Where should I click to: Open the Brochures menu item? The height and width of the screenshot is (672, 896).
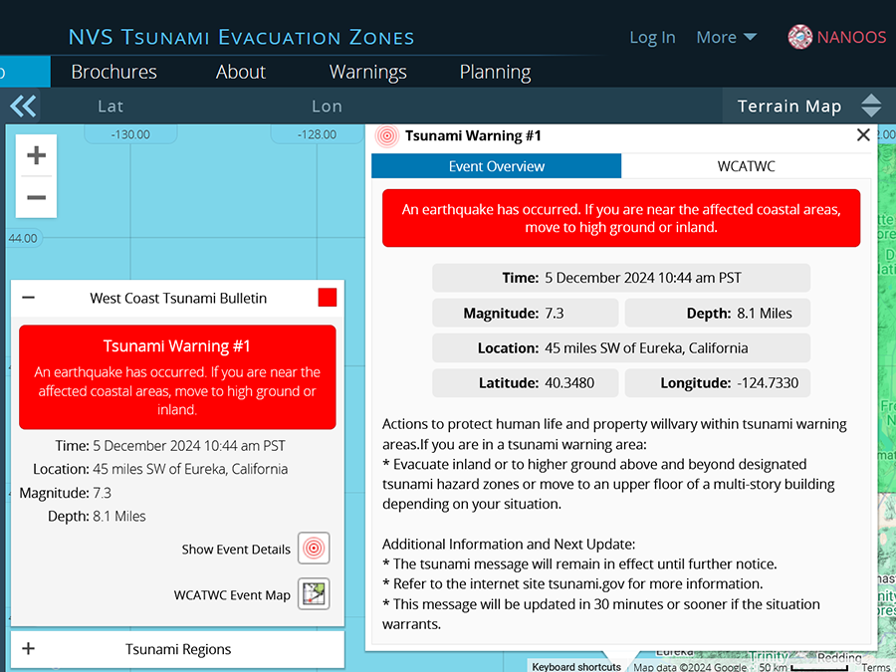pyautogui.click(x=113, y=72)
